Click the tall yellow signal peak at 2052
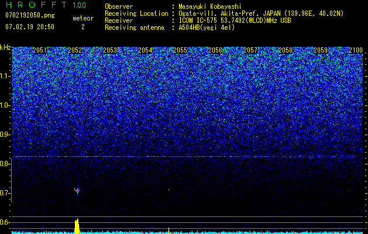This screenshot has width=368, height=234. coord(77,226)
